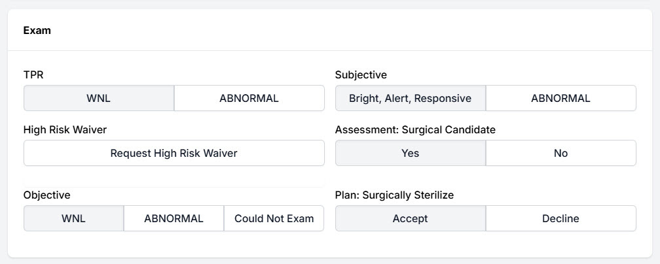Mark TPR as ABNORMAL
This screenshot has width=660, height=264.
click(x=249, y=99)
